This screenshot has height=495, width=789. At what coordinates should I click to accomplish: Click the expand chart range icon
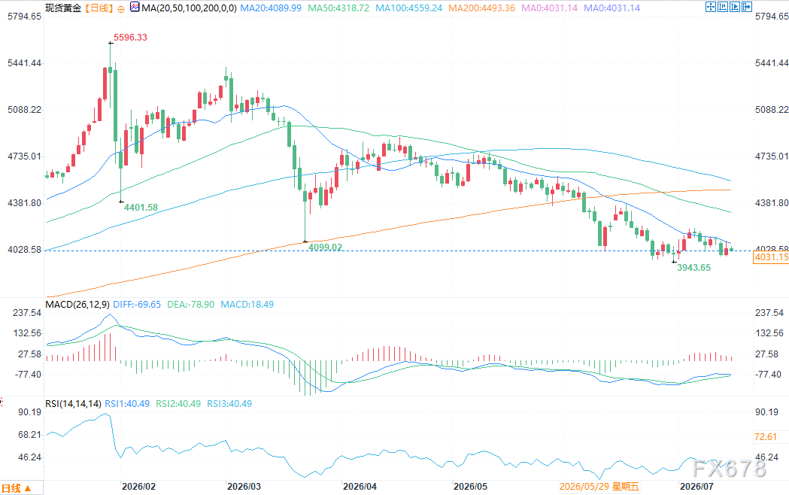[x=735, y=7]
